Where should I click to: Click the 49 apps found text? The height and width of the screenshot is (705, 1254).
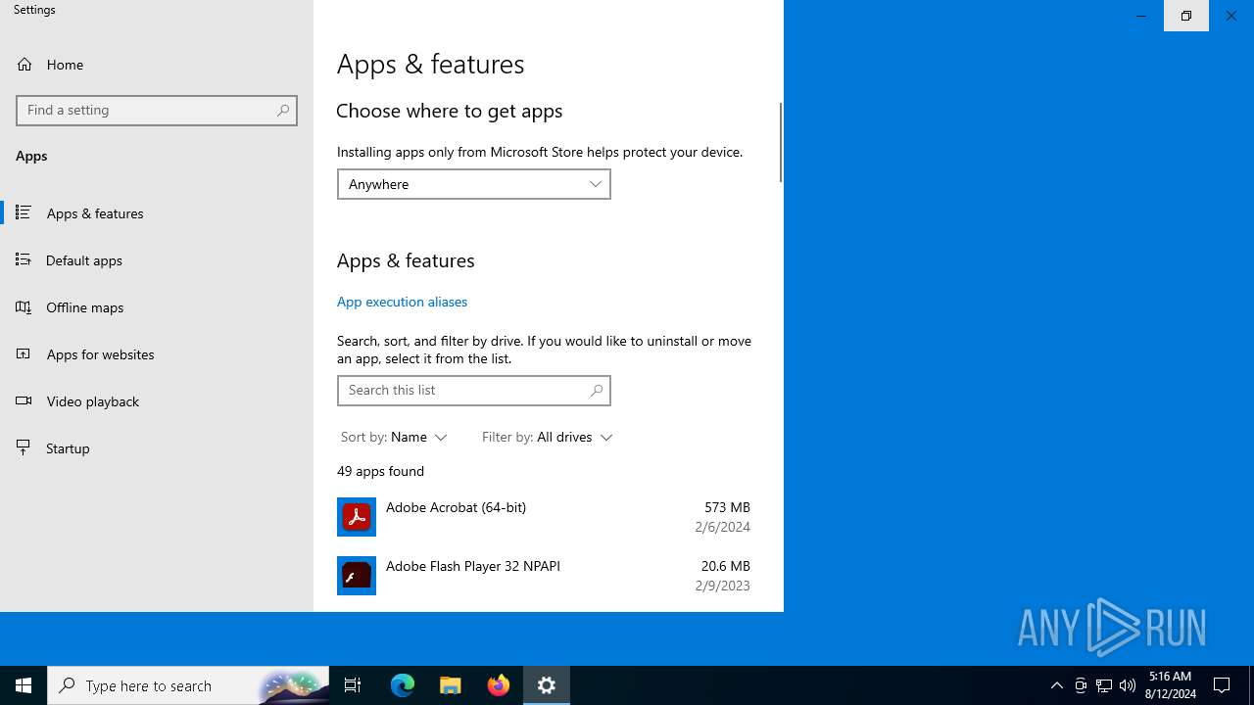click(x=380, y=471)
